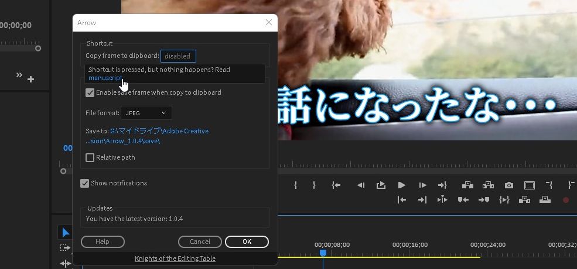Click the Play button in program monitor
The image size is (577, 269).
tap(401, 185)
